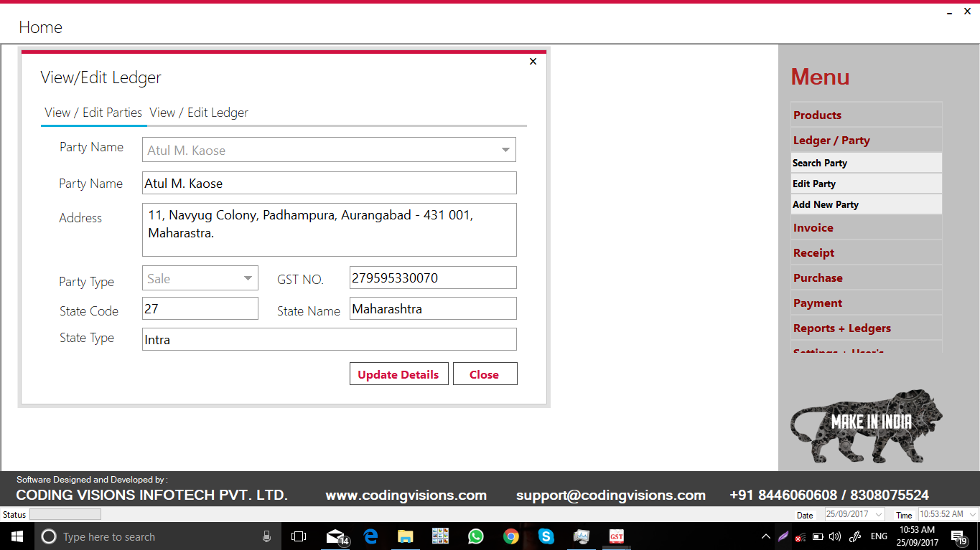Screen dimensions: 980x550
Task: Open Action Center with 19 notifications
Action: point(958,536)
